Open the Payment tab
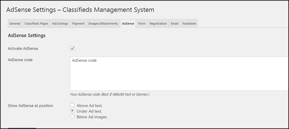Viewport: 289px width, 129px height. 78,23
